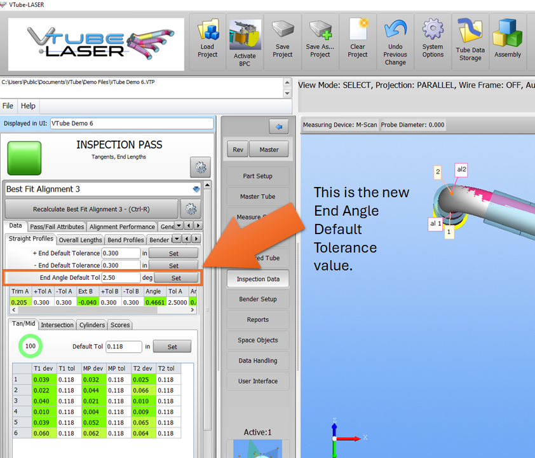Open the Bender Setup menu

[x=257, y=299]
